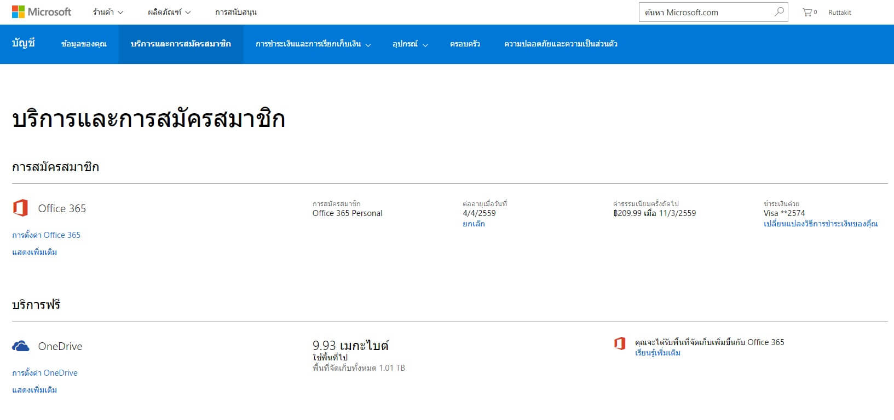
Task: Open การตั้งค่า OneDrive link
Action: coord(45,373)
